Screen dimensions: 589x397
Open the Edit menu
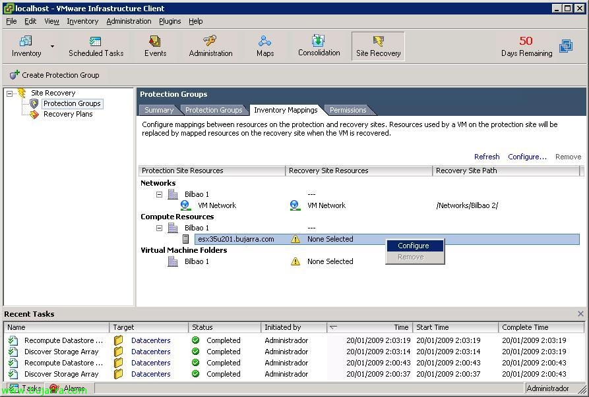pos(30,21)
